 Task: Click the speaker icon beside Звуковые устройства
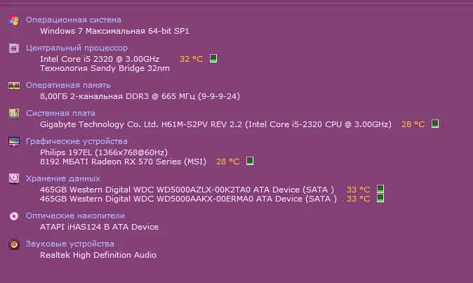(x=13, y=244)
